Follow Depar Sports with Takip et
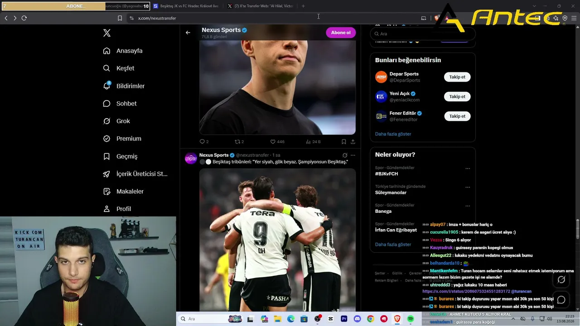580x326 pixels. pyautogui.click(x=457, y=77)
